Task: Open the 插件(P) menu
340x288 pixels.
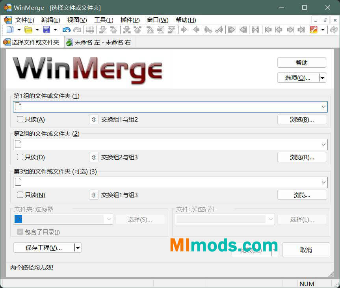Action: (130, 20)
